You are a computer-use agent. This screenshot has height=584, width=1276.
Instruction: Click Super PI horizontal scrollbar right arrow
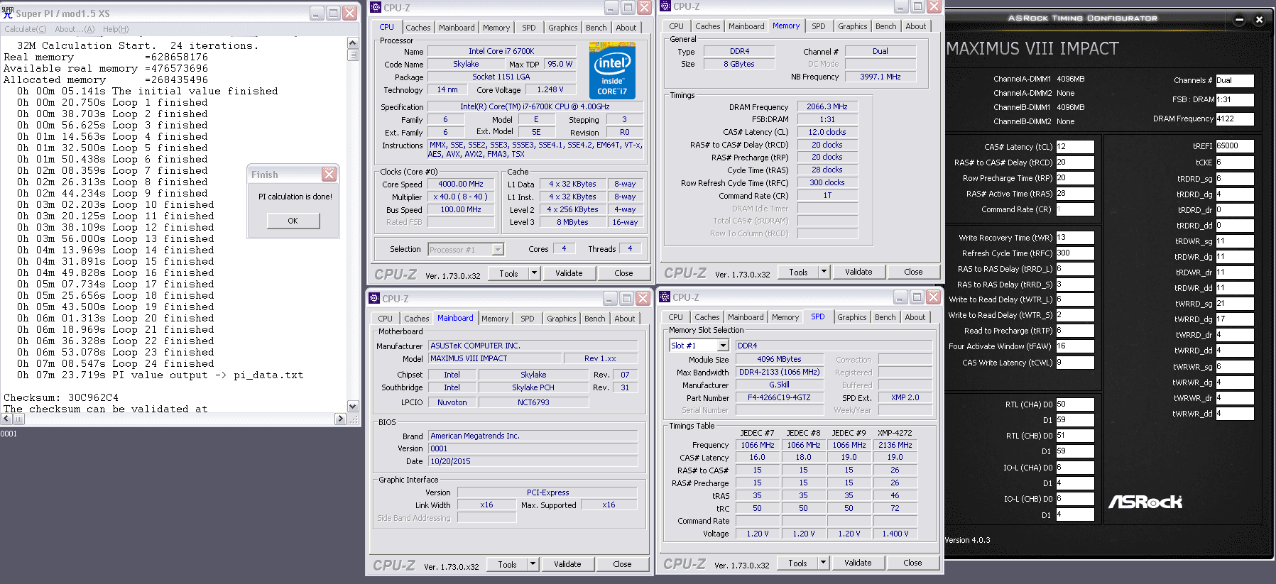tap(340, 419)
